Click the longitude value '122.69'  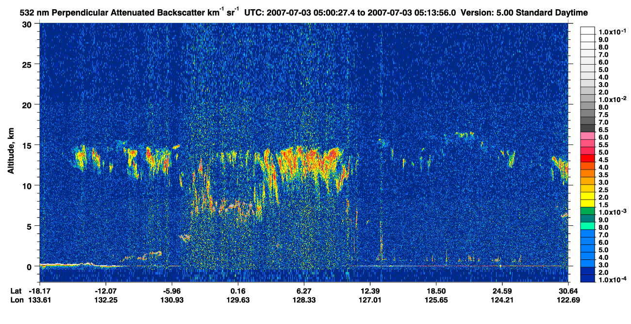tap(568, 300)
